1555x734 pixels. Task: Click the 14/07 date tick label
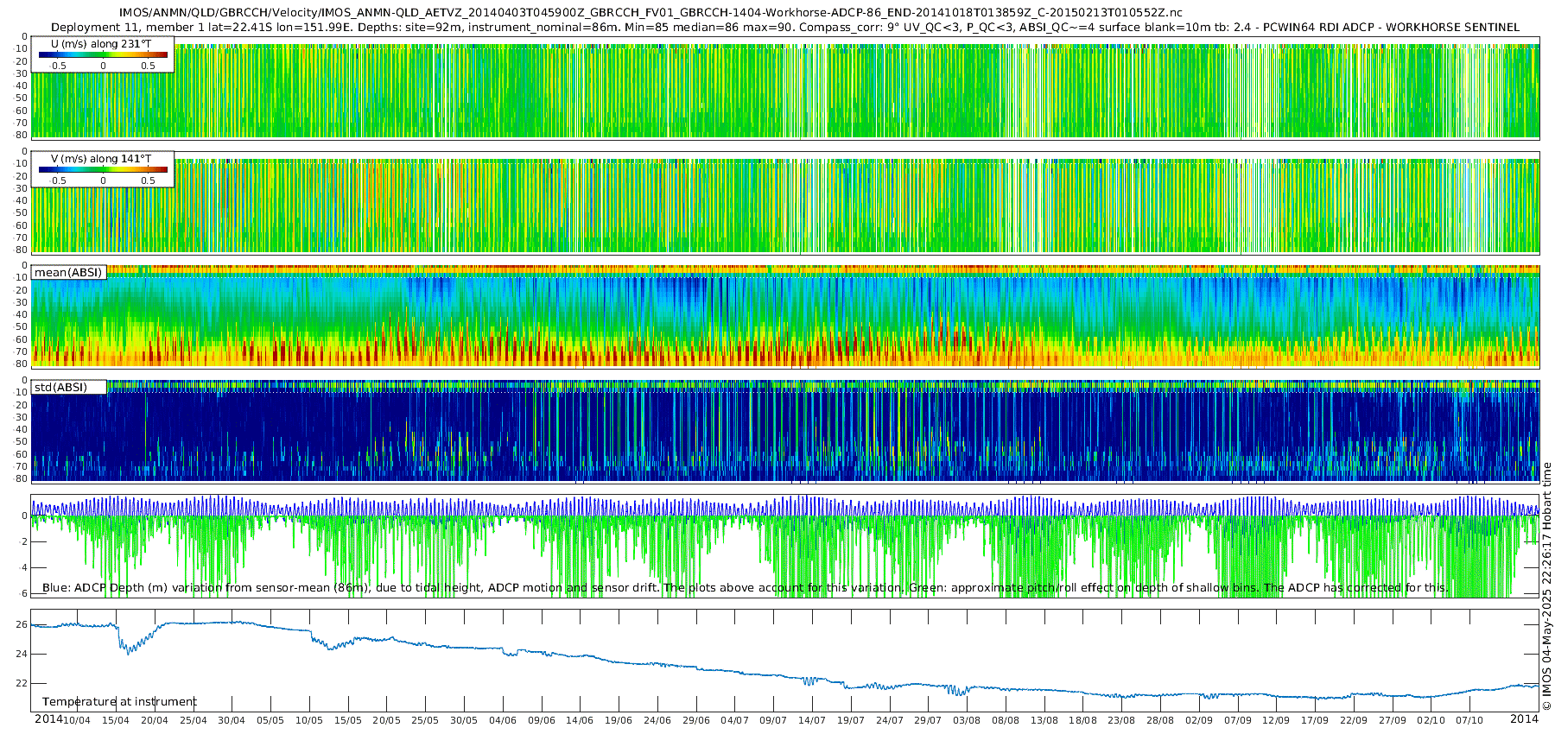pos(812,720)
